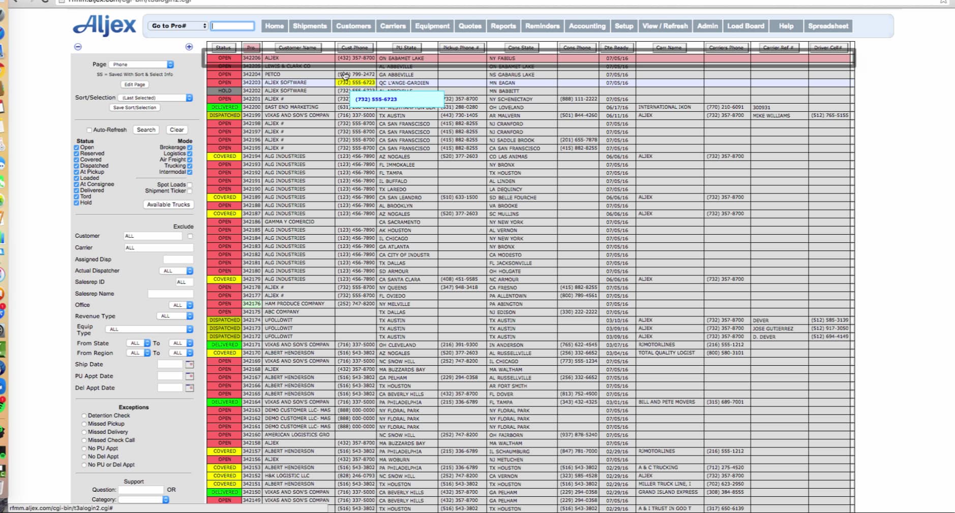
Task: Click Pro number 342176
Action: pyautogui.click(x=252, y=304)
